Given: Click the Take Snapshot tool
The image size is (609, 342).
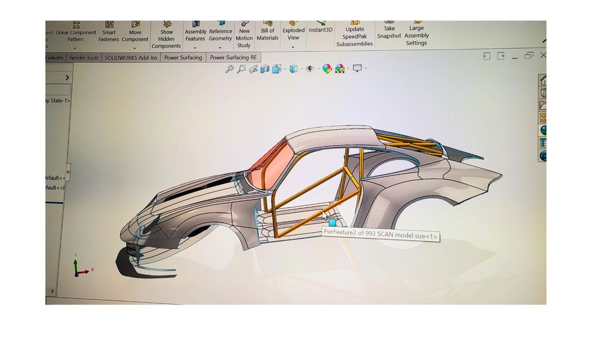Looking at the screenshot, I should pyautogui.click(x=389, y=30).
